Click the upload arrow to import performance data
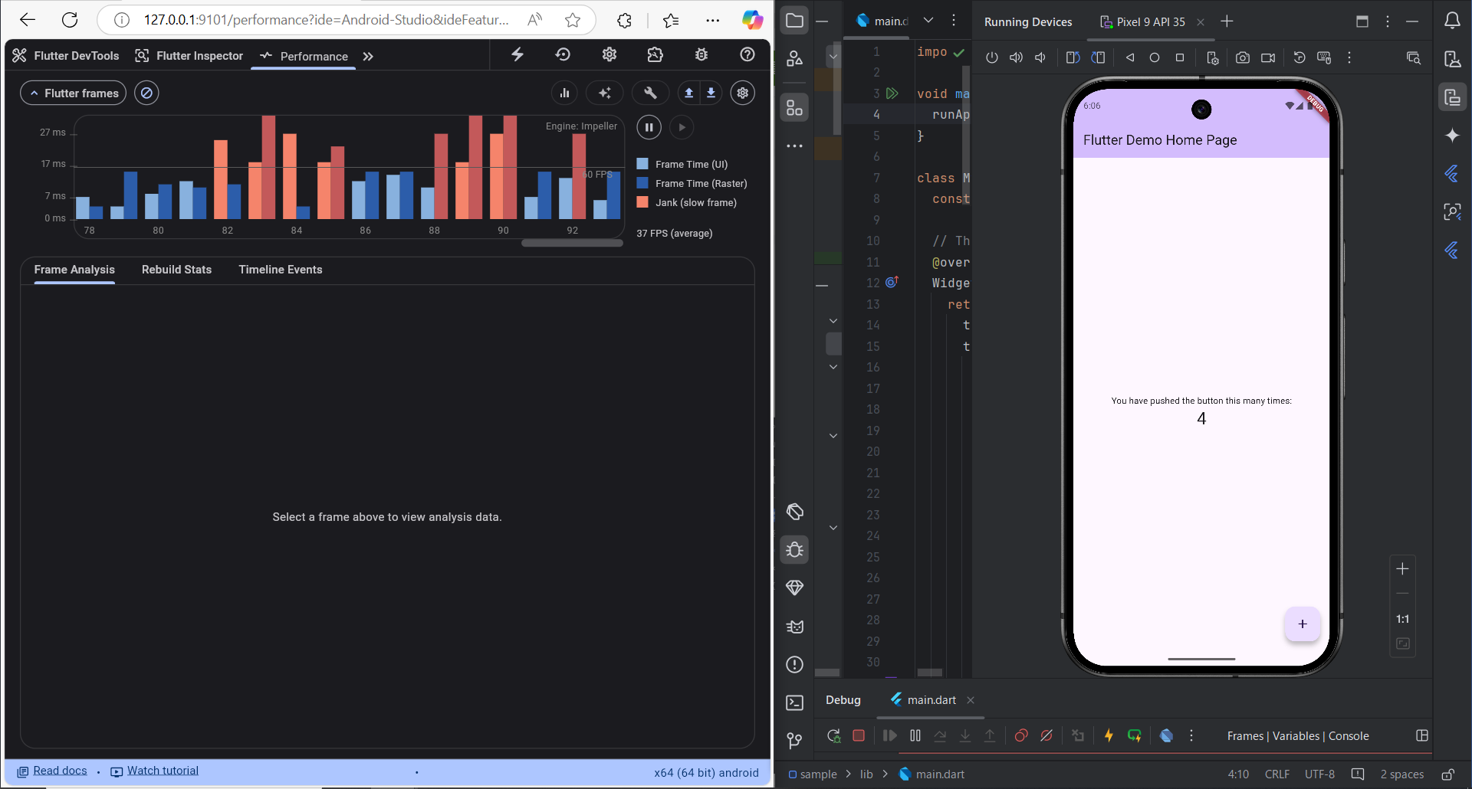Viewport: 1472px width, 789px height. point(688,93)
